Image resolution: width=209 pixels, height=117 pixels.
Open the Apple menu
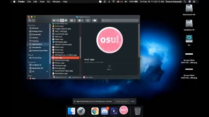point(14,2)
